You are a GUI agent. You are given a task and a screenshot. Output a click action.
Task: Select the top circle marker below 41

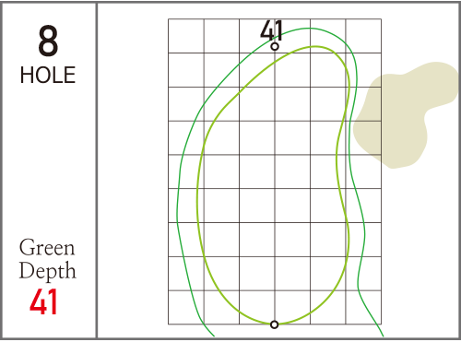point(275,47)
